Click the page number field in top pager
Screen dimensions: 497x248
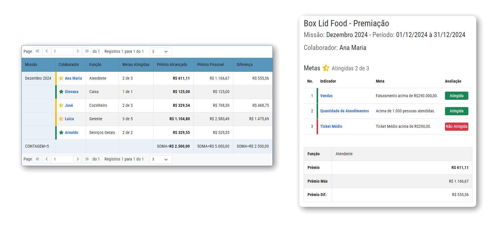[x=62, y=51]
